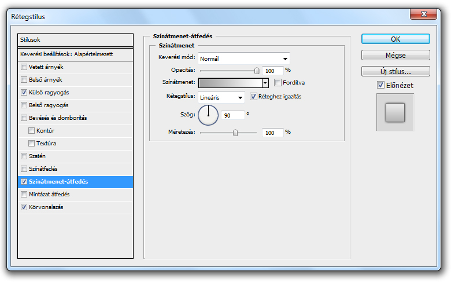The image size is (451, 282).
Task: Click the Új stílus... button
Action: 395,71
